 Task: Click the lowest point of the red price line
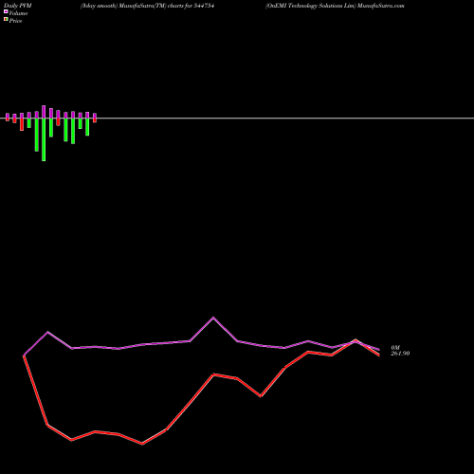(x=142, y=444)
